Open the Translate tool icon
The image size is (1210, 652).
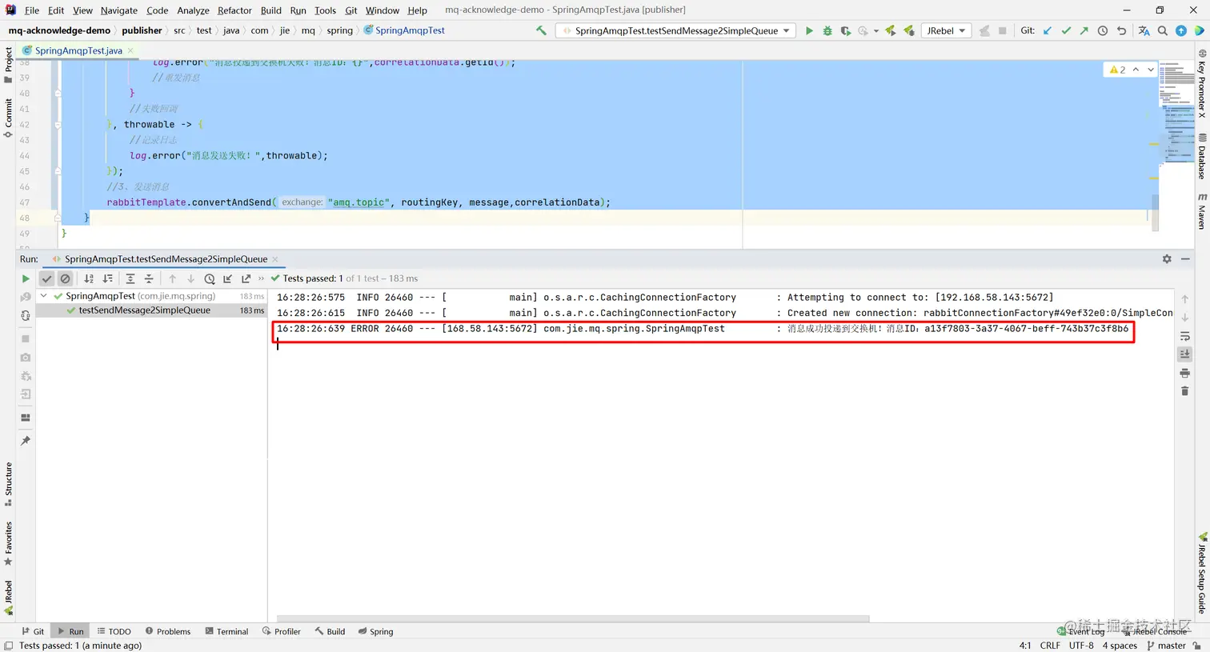click(1144, 30)
